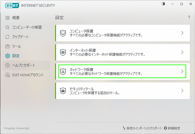195x134 pixels.
Task: Click the briefcase icon beside ツール
Action: [7, 46]
